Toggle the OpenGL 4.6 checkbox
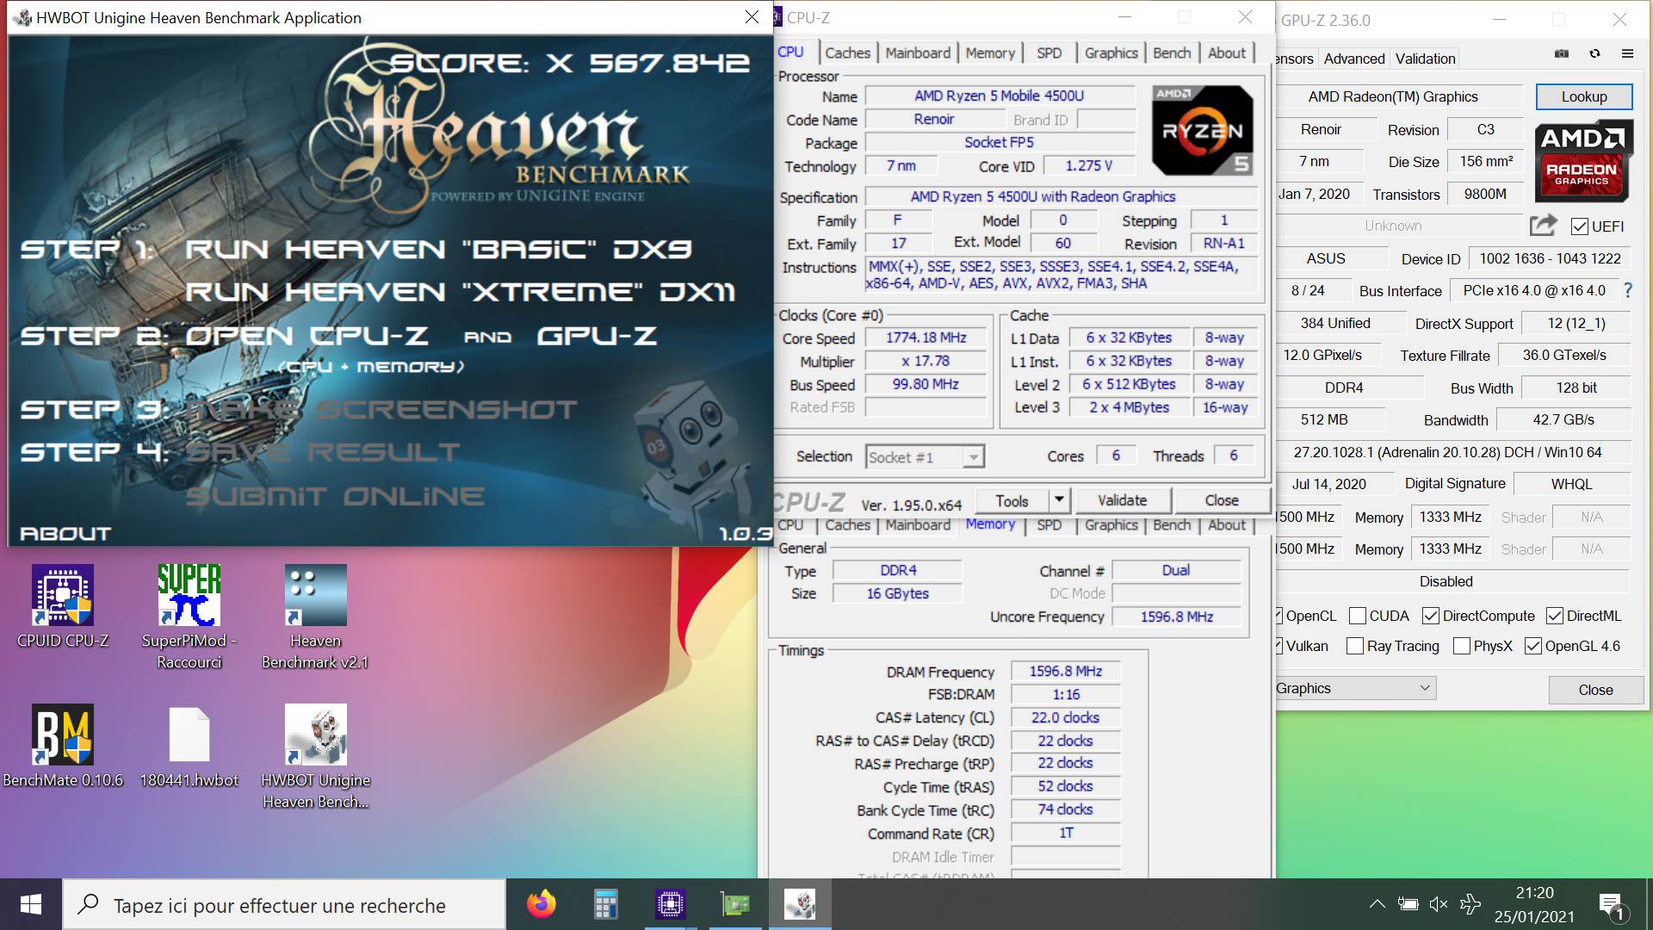This screenshot has height=930, width=1653. (x=1533, y=646)
